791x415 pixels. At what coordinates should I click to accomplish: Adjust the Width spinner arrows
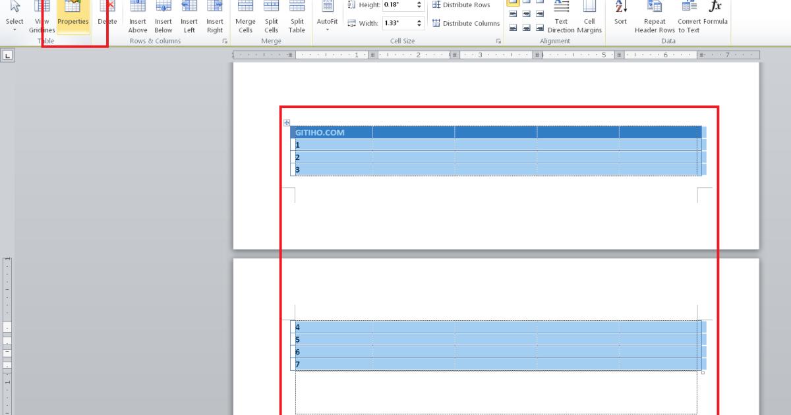pyautogui.click(x=420, y=23)
